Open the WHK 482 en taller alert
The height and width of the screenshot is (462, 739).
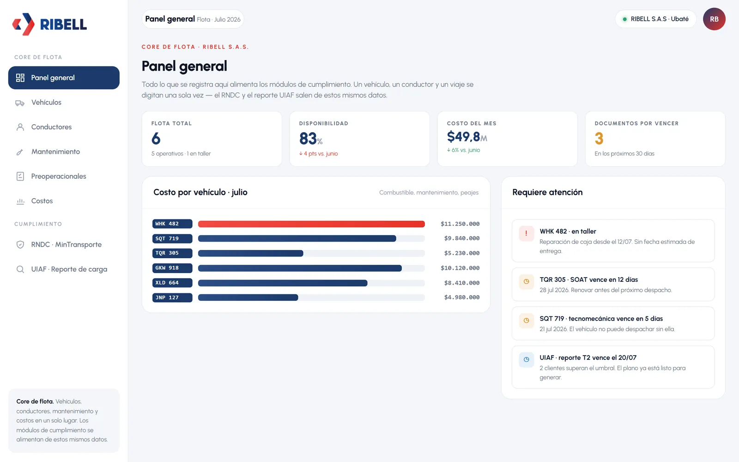(613, 241)
